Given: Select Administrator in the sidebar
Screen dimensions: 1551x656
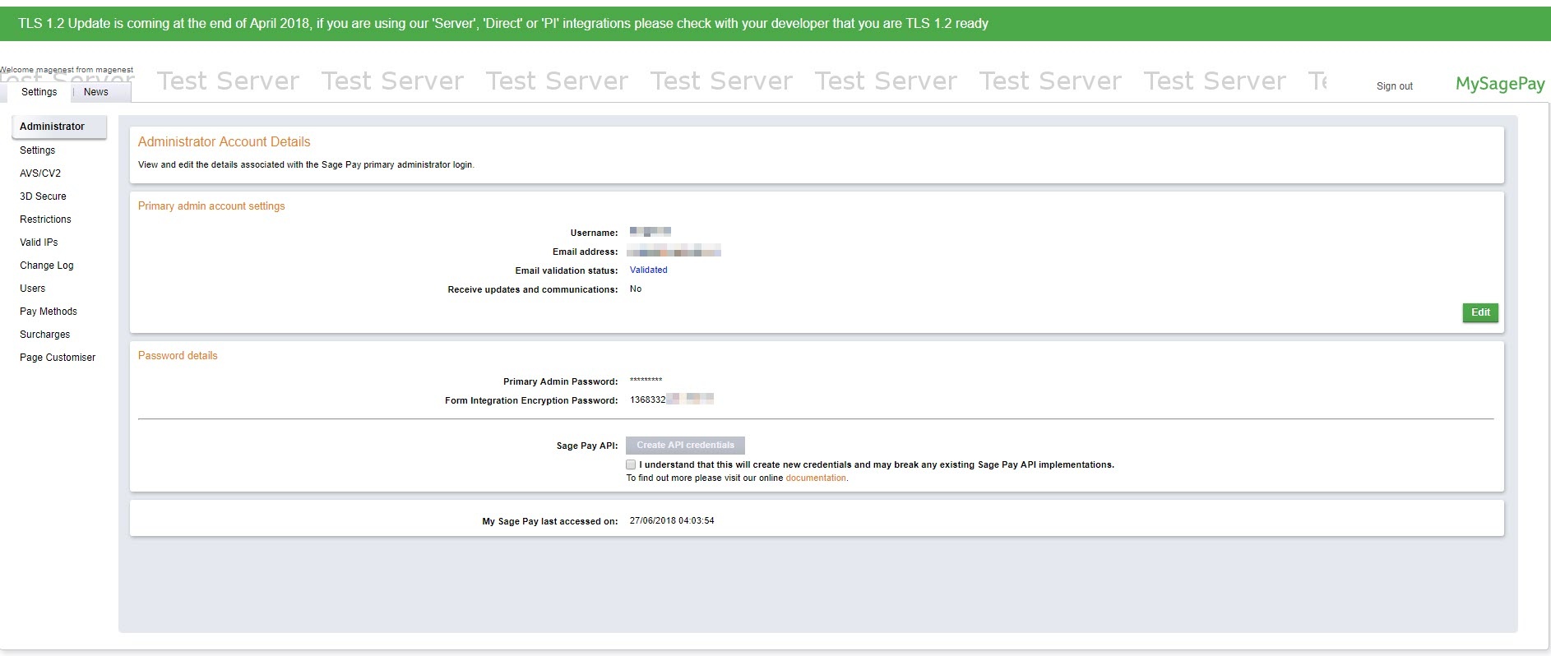Looking at the screenshot, I should (53, 127).
